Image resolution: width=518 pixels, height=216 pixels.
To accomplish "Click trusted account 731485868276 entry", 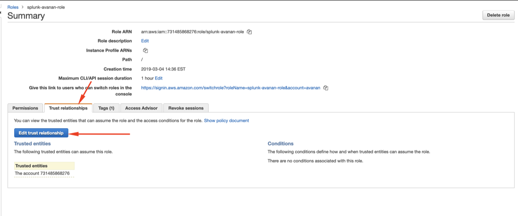I will point(42,173).
